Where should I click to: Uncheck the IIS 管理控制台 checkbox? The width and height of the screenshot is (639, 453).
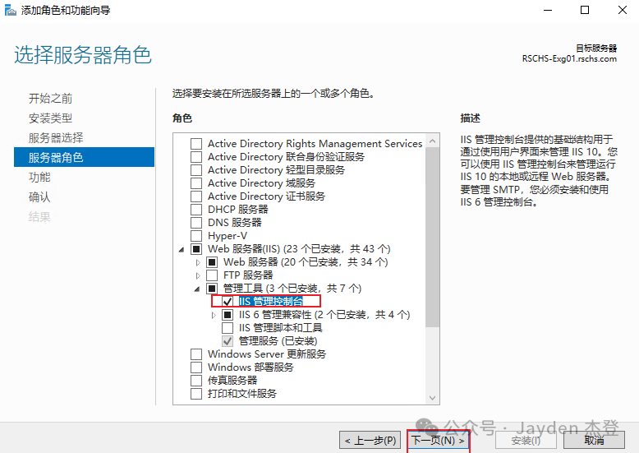click(228, 302)
